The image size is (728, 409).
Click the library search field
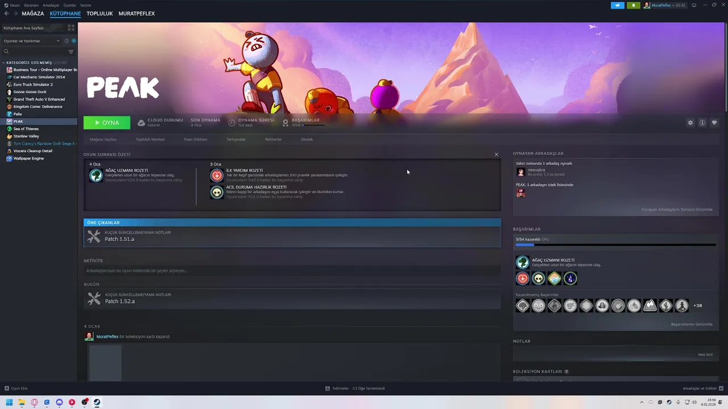[x=34, y=52]
